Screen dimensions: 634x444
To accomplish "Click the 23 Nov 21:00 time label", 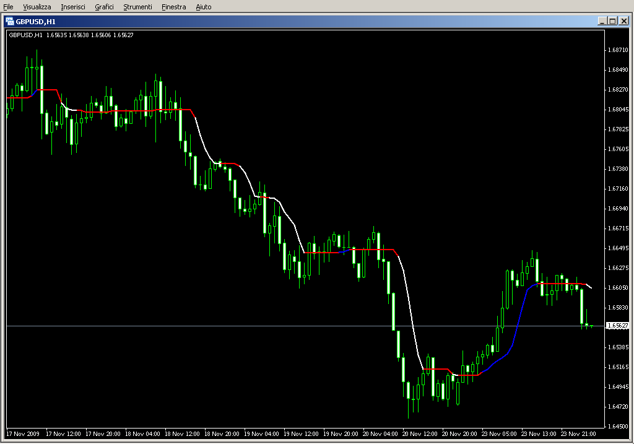I will coord(578,434).
